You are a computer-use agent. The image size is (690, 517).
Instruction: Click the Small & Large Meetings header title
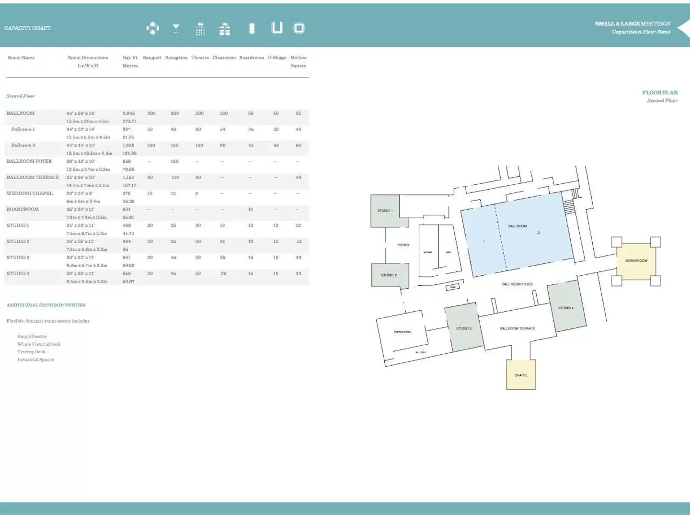(632, 23)
